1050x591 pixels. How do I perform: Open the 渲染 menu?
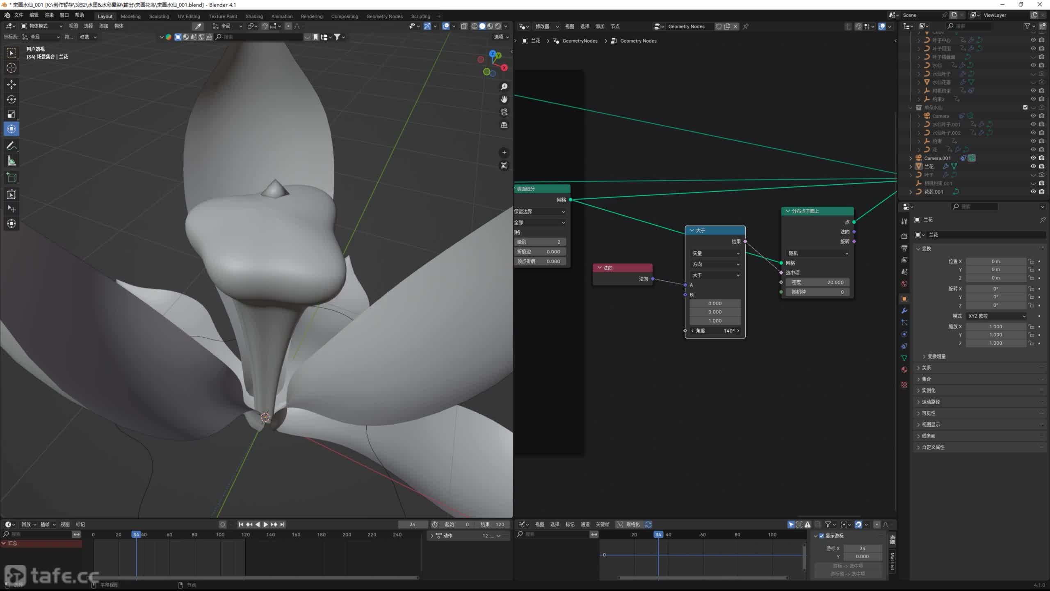tap(49, 15)
